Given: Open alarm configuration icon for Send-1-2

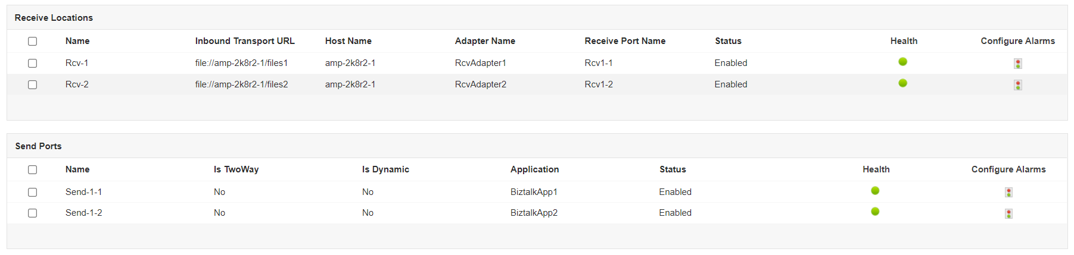Looking at the screenshot, I should click(1008, 213).
